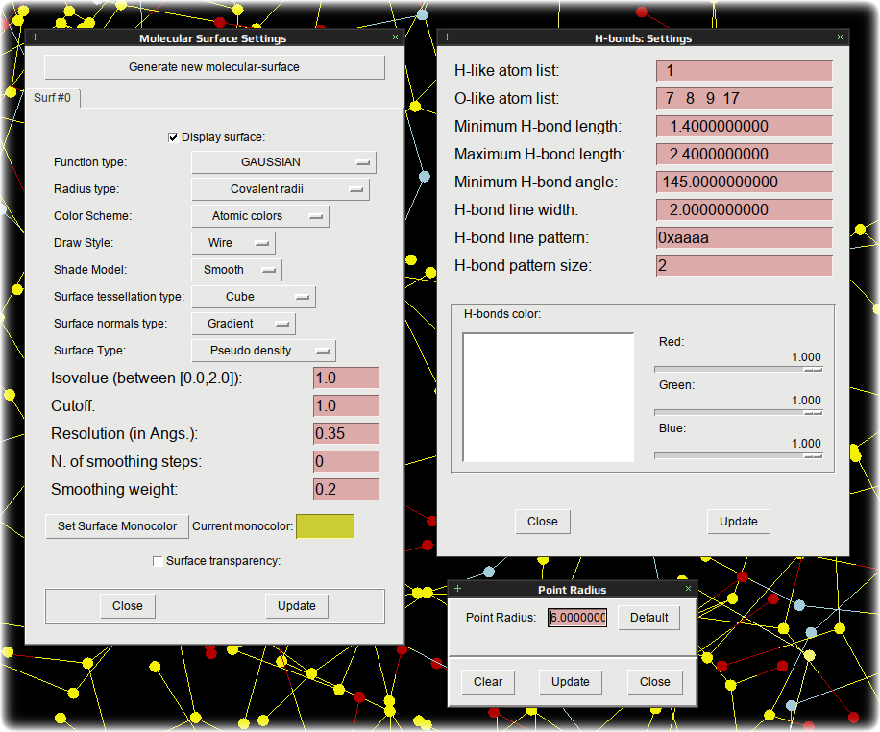Close the Molecular Surface Settings window via X icon
The image size is (880, 732).
(395, 37)
